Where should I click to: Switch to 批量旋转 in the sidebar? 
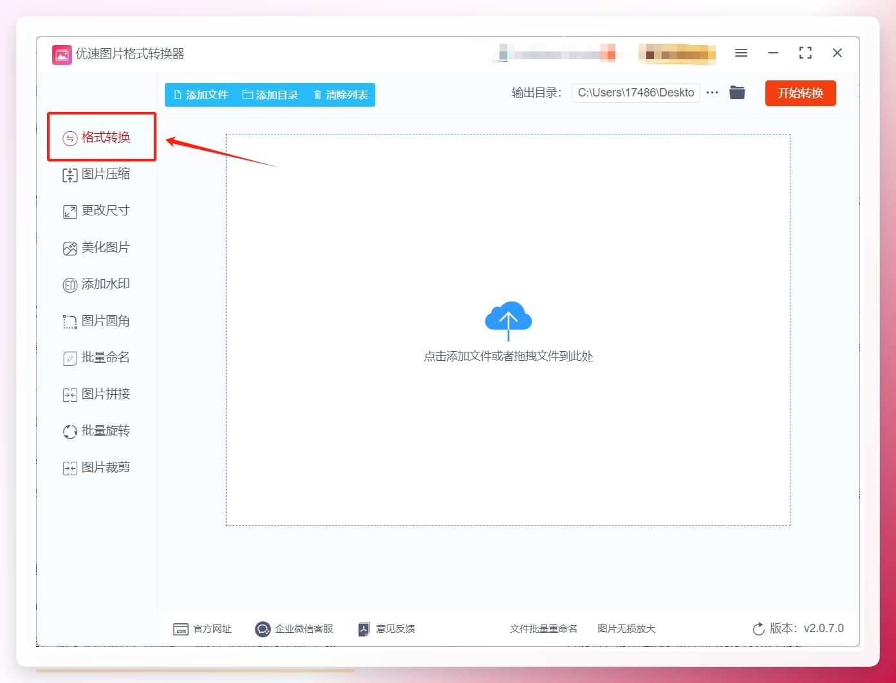click(x=97, y=431)
